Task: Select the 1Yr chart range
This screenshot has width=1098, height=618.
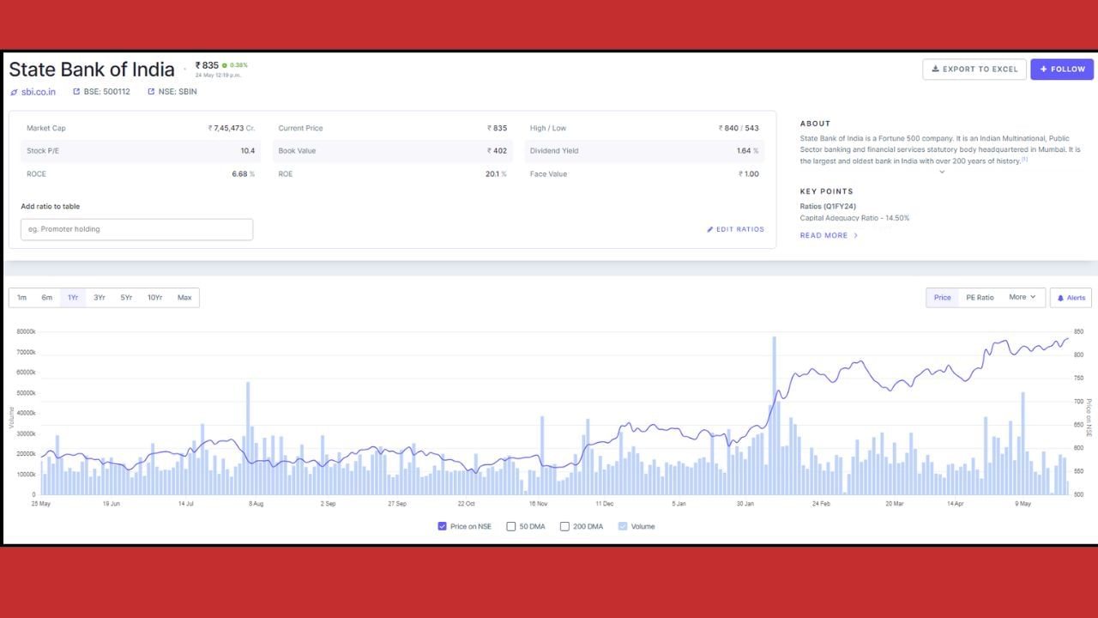Action: pos(73,298)
